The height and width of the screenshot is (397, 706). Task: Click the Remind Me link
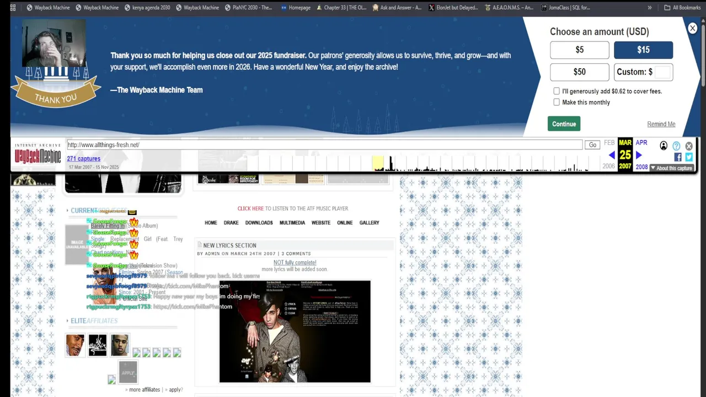661,124
